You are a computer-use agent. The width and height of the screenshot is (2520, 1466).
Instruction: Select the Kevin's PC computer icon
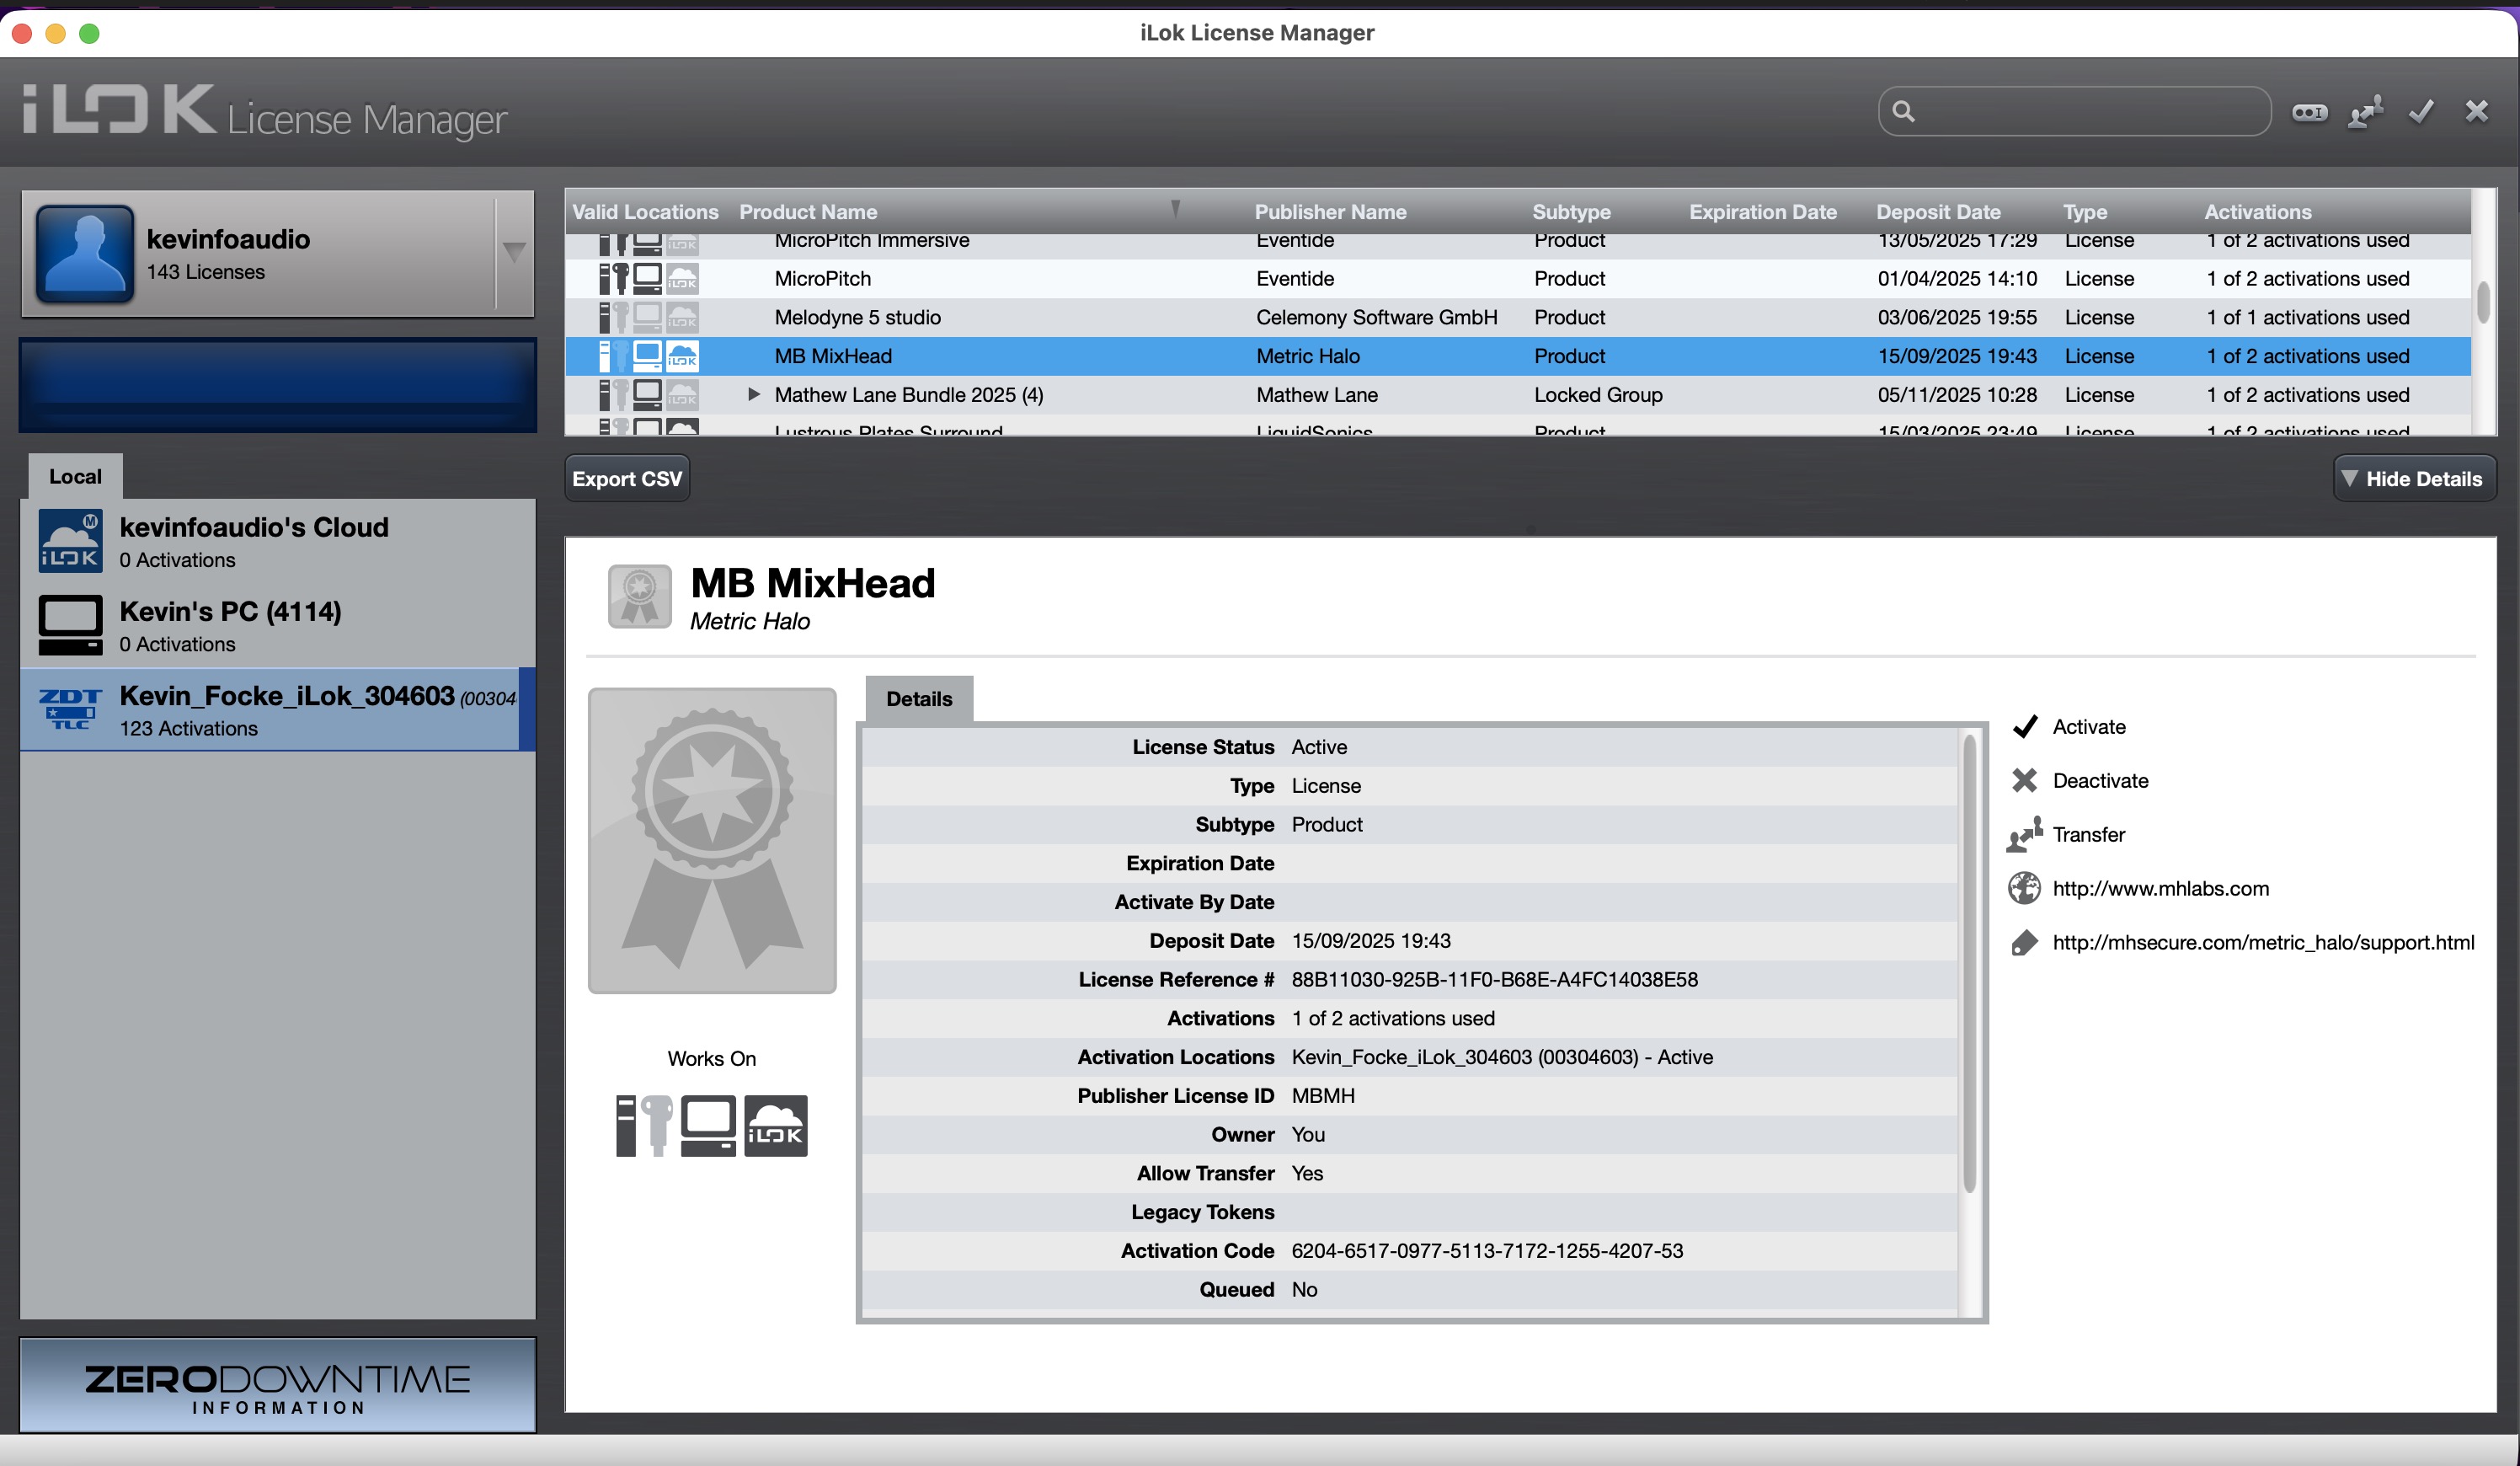70,625
